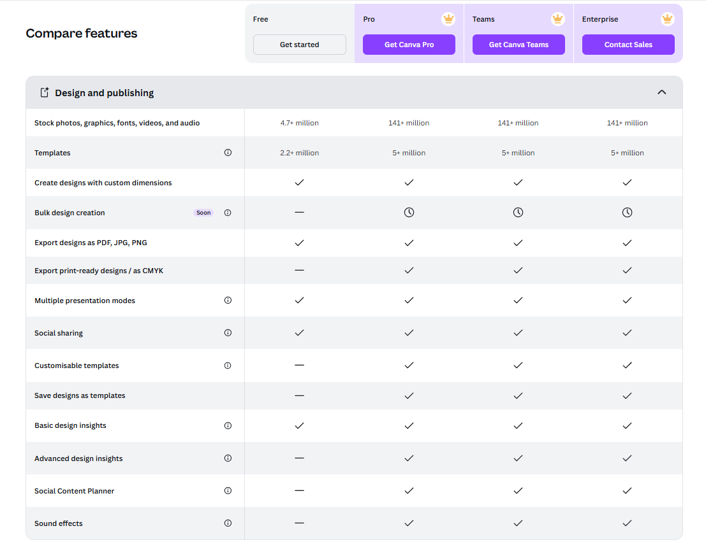This screenshot has width=706, height=547.
Task: Click the Soon badge on Bulk design creation
Action: [x=203, y=213]
